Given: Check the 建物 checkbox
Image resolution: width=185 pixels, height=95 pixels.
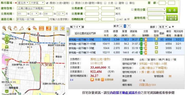Looking at the screenshot, I should [116, 3].
